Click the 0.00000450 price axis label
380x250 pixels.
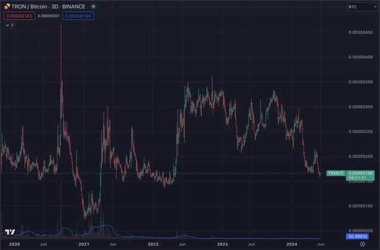pyautogui.click(x=360, y=33)
